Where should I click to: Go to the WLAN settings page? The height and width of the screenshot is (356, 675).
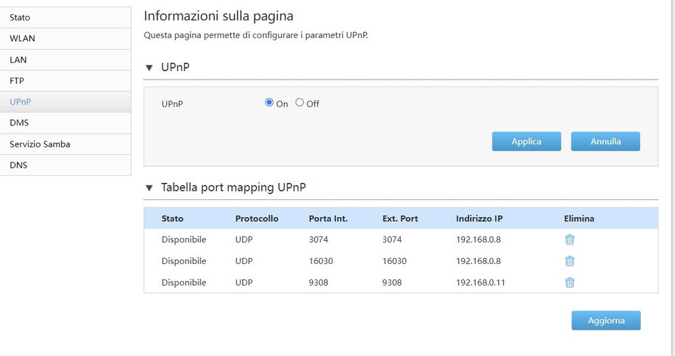(65, 39)
